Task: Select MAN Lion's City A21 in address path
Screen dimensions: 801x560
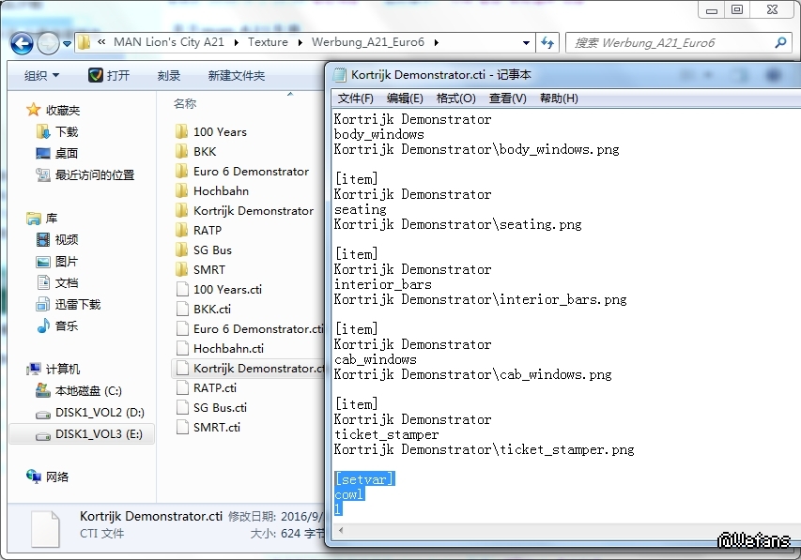Action: pyautogui.click(x=169, y=42)
